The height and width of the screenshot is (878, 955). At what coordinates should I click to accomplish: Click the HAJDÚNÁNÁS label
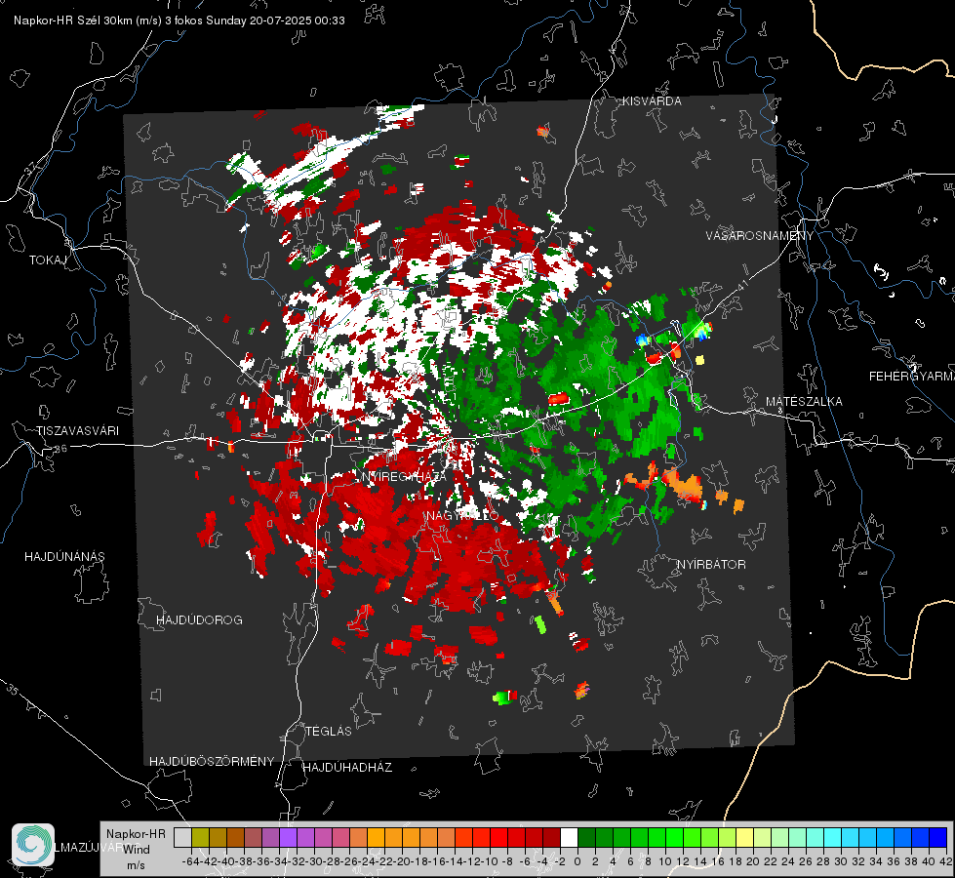64,557
